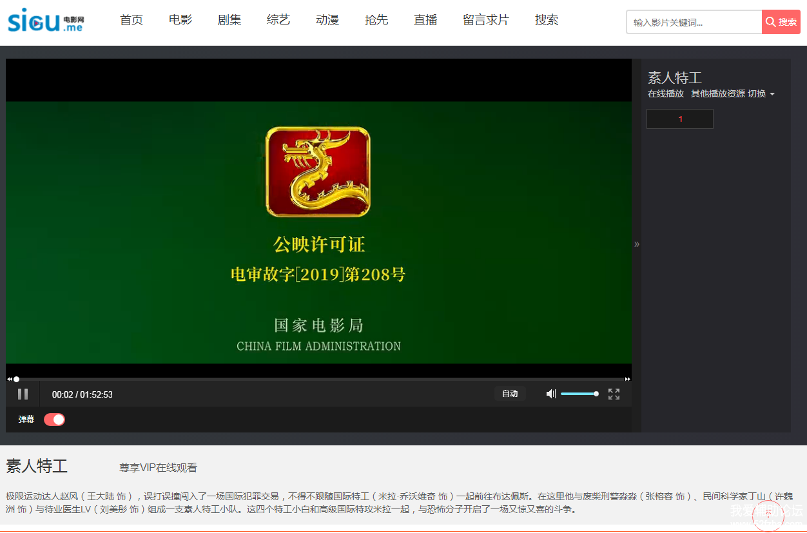Screen dimensions: 807x533
Task: Mute the player volume speaker icon
Action: coord(551,394)
